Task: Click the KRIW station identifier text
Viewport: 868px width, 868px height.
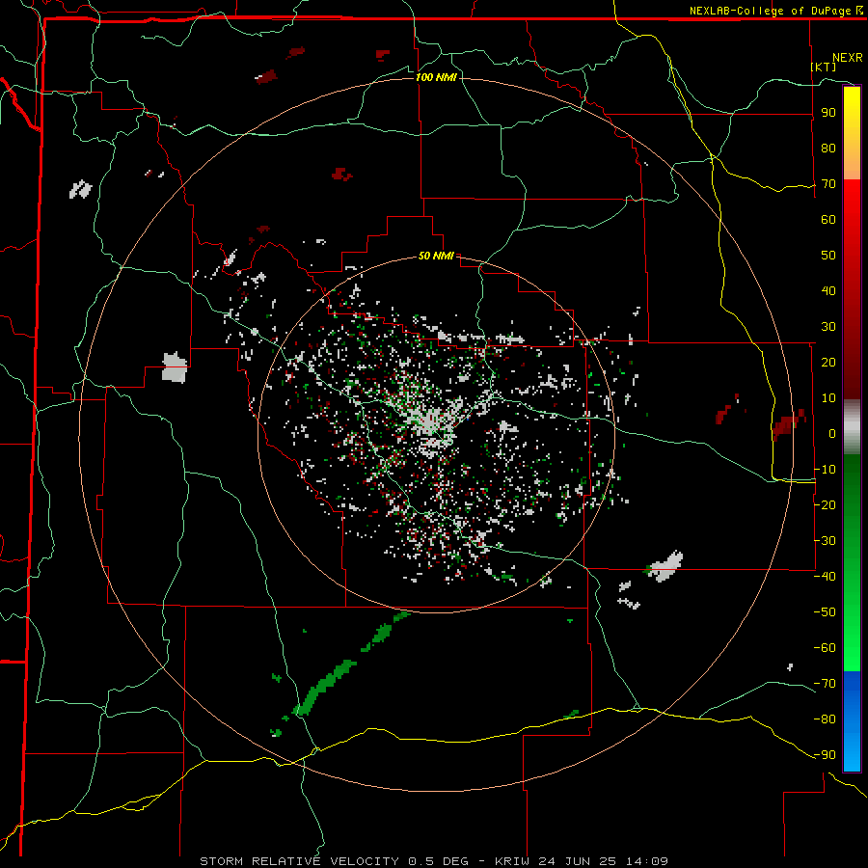Action: click(x=510, y=861)
